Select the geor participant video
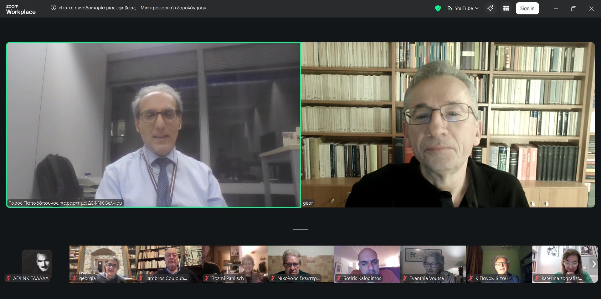The height and width of the screenshot is (299, 601). click(x=448, y=125)
